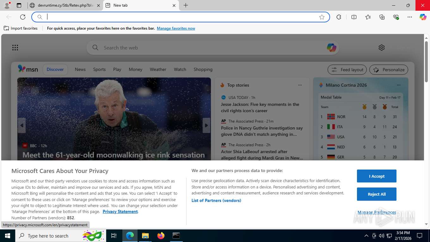
Task: Open the moonwalking ice rink sensation headline
Action: tap(114, 155)
